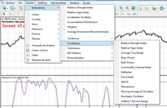Viewport: 167px width, 108px height.
Task: Click the indicators list toolbar icon
Action: [x=154, y=8]
